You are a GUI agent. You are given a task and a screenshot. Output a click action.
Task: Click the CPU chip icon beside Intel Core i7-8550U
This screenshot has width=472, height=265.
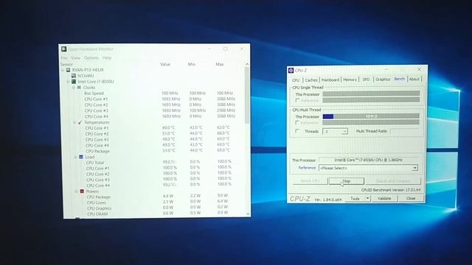pos(74,82)
